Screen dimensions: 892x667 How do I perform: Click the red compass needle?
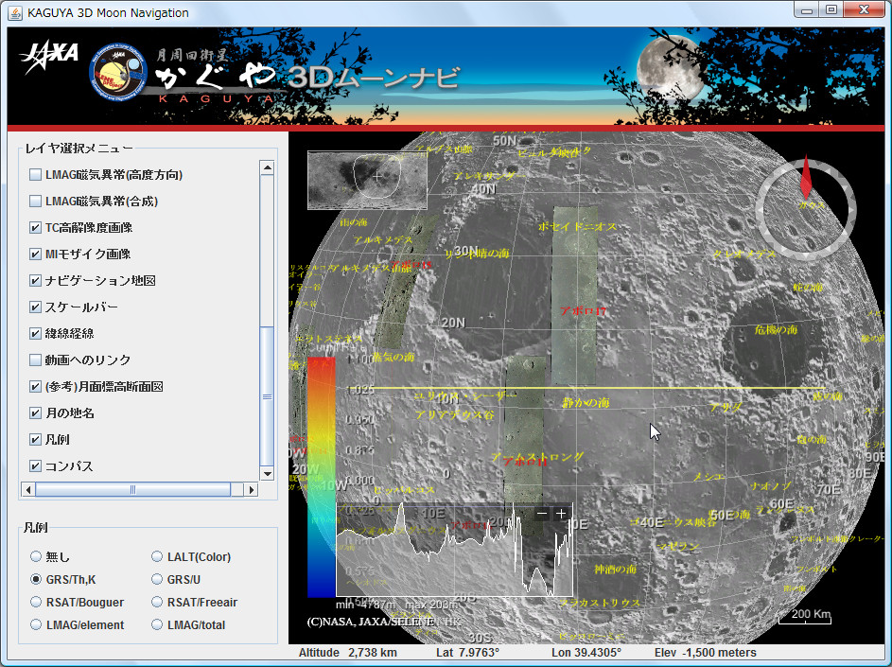coord(806,176)
